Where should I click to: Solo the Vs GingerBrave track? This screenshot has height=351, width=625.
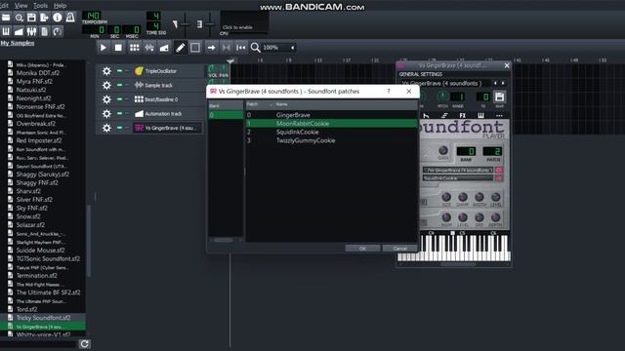(x=127, y=128)
